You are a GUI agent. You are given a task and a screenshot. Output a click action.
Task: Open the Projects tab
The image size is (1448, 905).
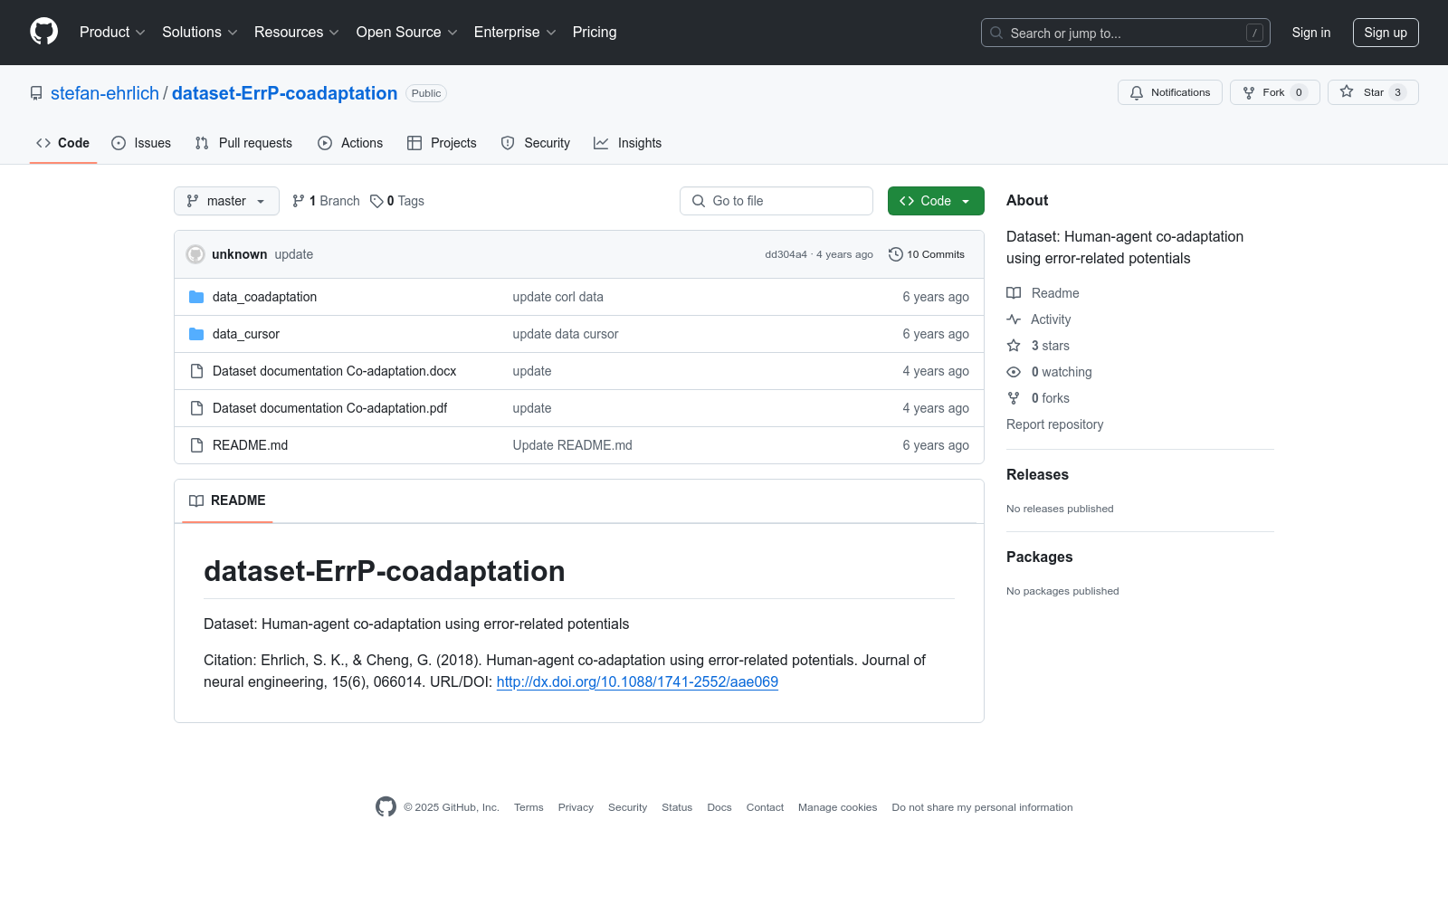[442, 143]
